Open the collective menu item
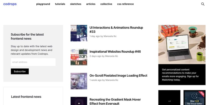Viewport: 209px width, 105px height. (106, 4)
